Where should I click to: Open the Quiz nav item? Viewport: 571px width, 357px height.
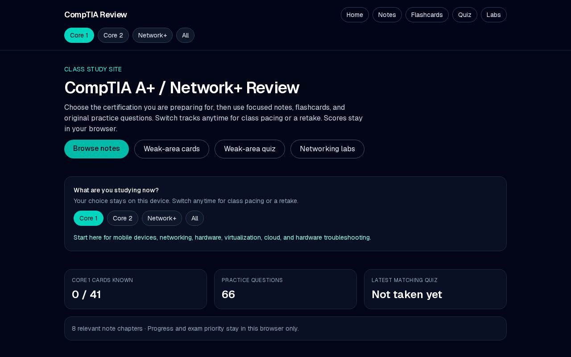464,15
